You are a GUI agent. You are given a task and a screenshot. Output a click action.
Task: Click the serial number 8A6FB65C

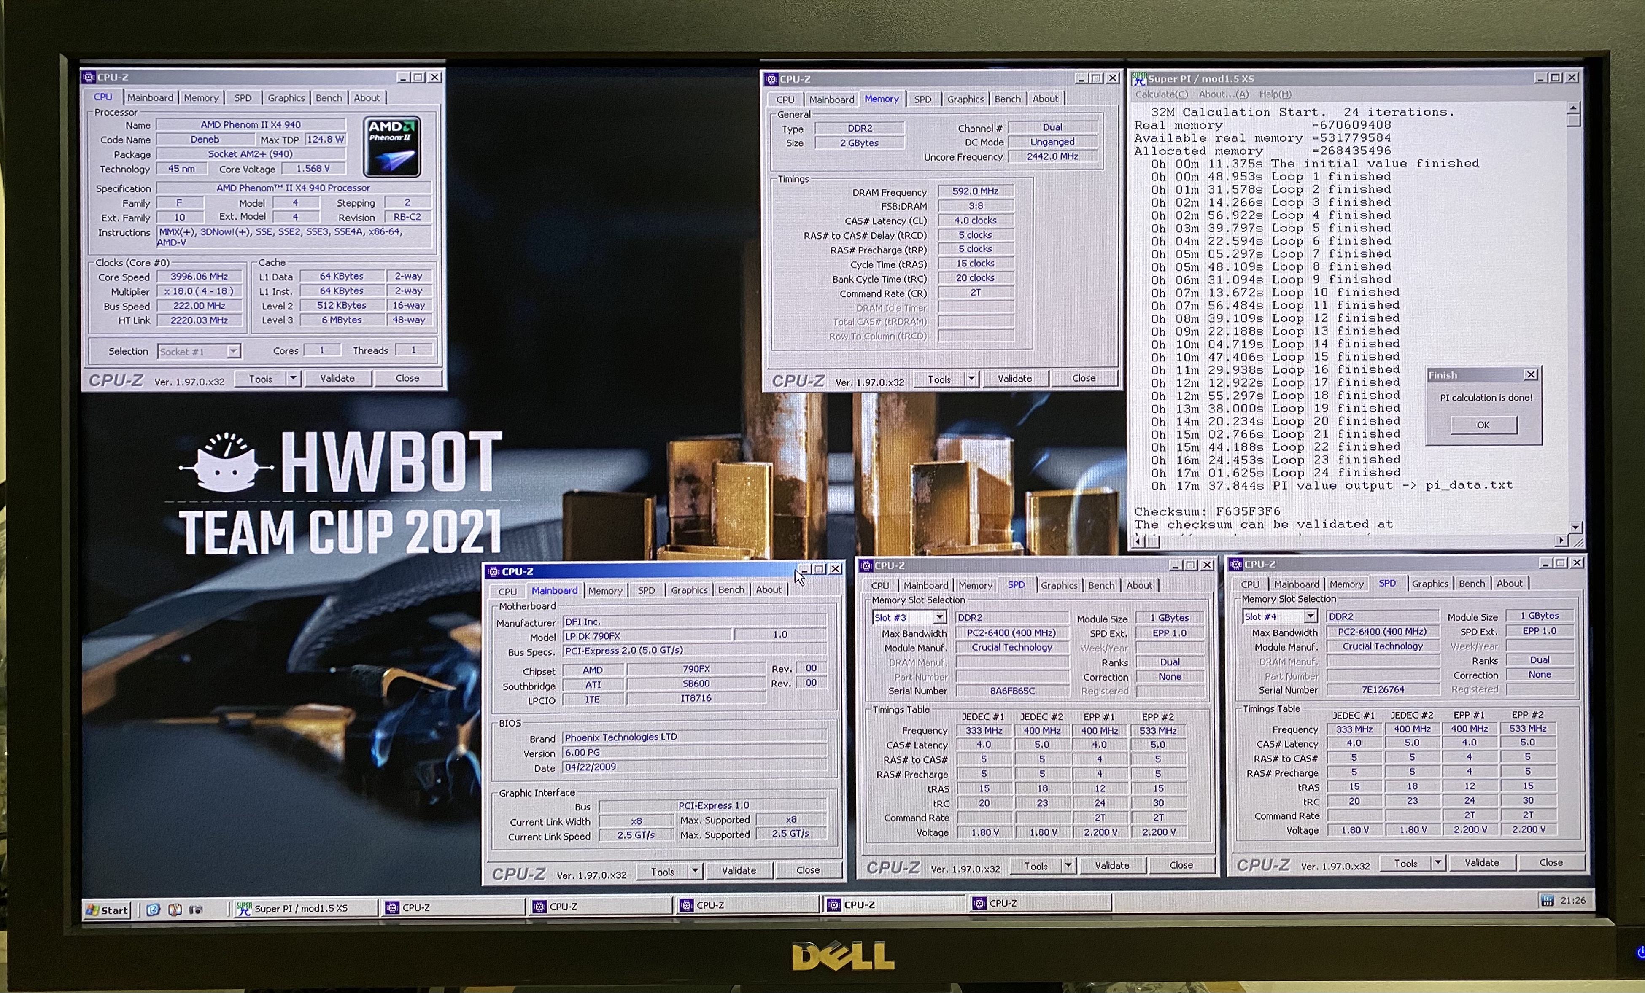coord(1012,692)
